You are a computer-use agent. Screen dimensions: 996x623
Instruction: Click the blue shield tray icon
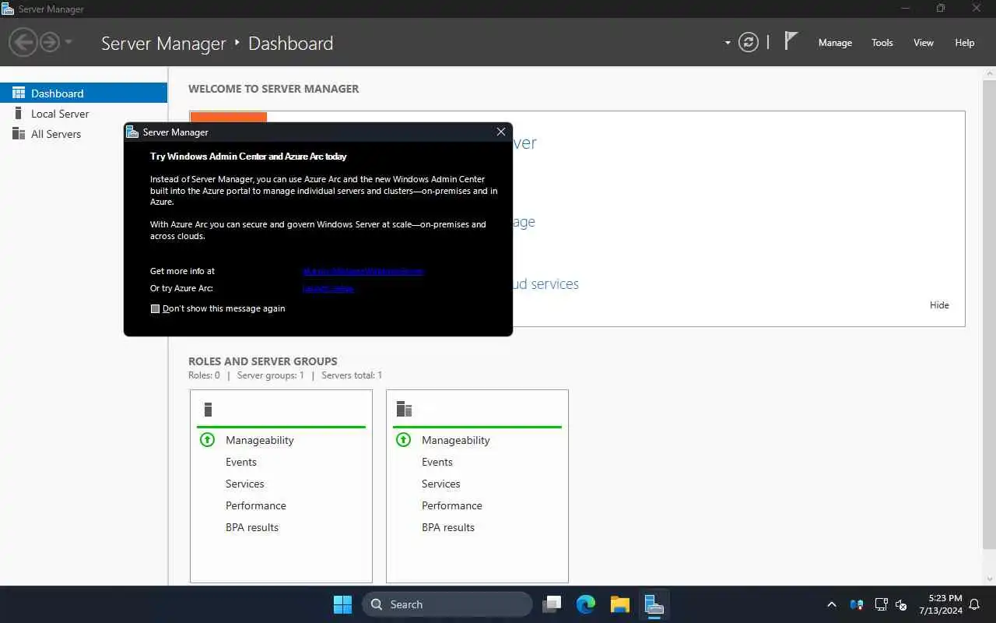coord(856,604)
